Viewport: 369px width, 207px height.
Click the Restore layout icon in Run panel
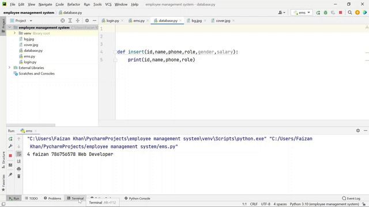click(x=10, y=165)
